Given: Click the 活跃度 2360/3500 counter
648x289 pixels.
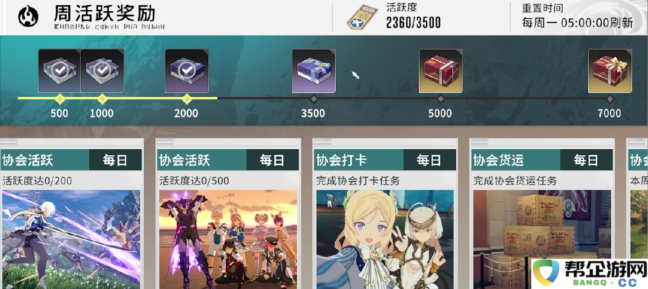Looking at the screenshot, I should pyautogui.click(x=413, y=16).
